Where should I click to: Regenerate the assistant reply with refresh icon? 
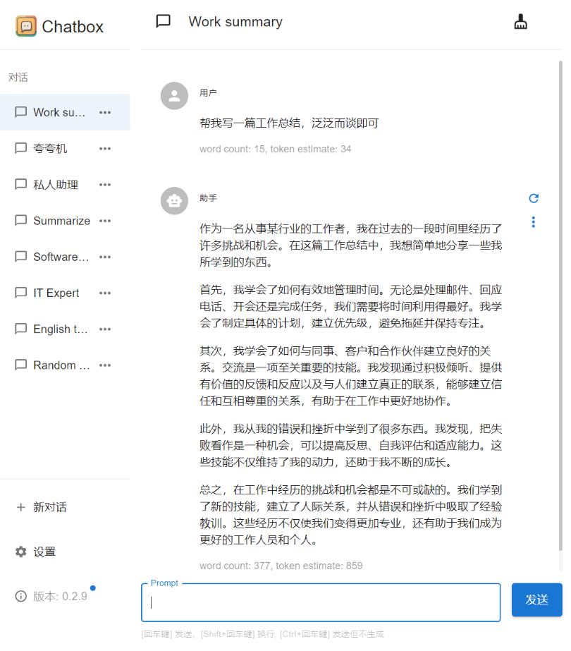[x=534, y=198]
